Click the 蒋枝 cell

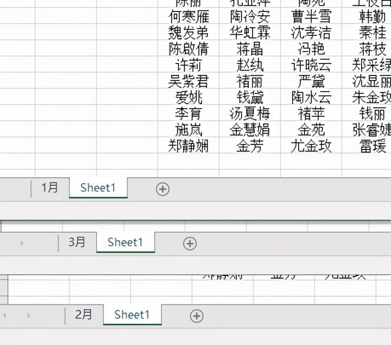(x=367, y=49)
